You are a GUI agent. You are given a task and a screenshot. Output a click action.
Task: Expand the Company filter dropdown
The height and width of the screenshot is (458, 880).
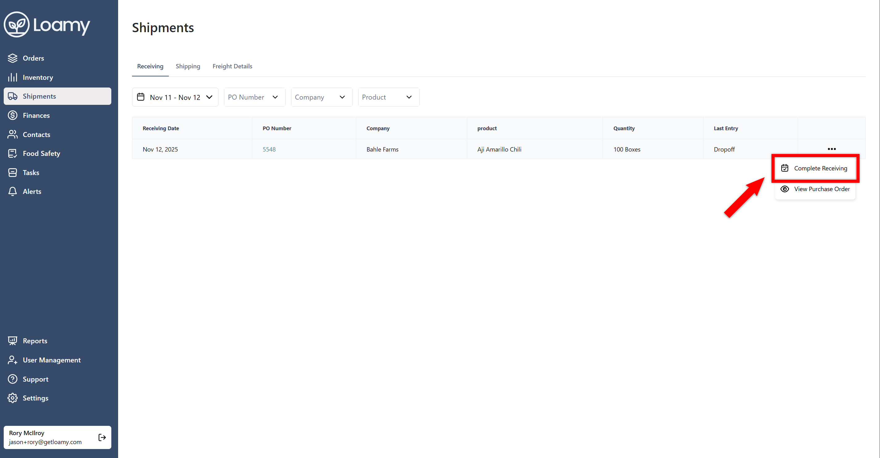321,97
